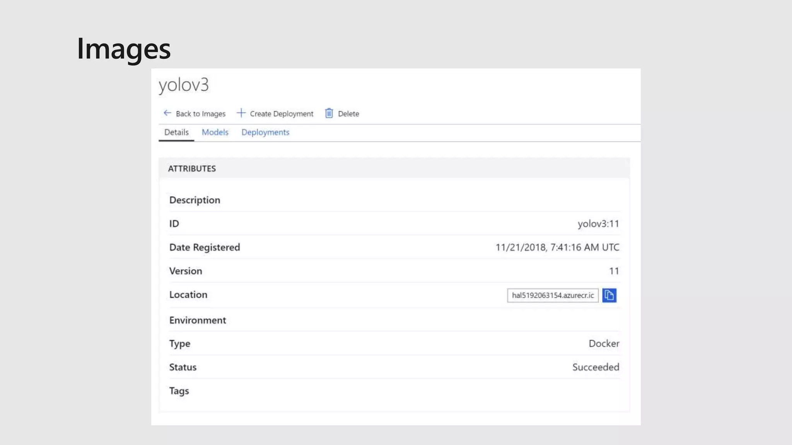Click the trash can Delete icon
Image resolution: width=792 pixels, height=445 pixels.
click(329, 113)
